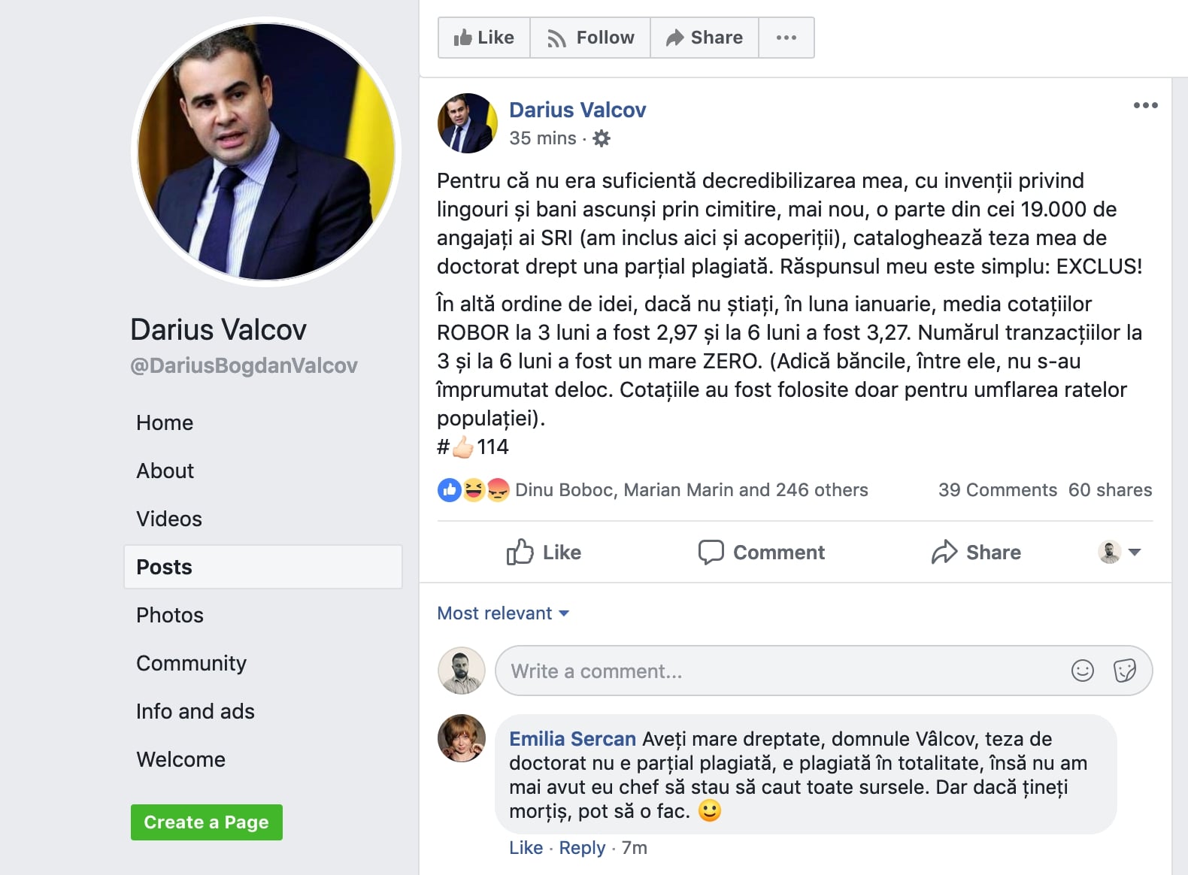Click the reaction emoji icons summary
This screenshot has height=875, width=1188.
[474, 490]
